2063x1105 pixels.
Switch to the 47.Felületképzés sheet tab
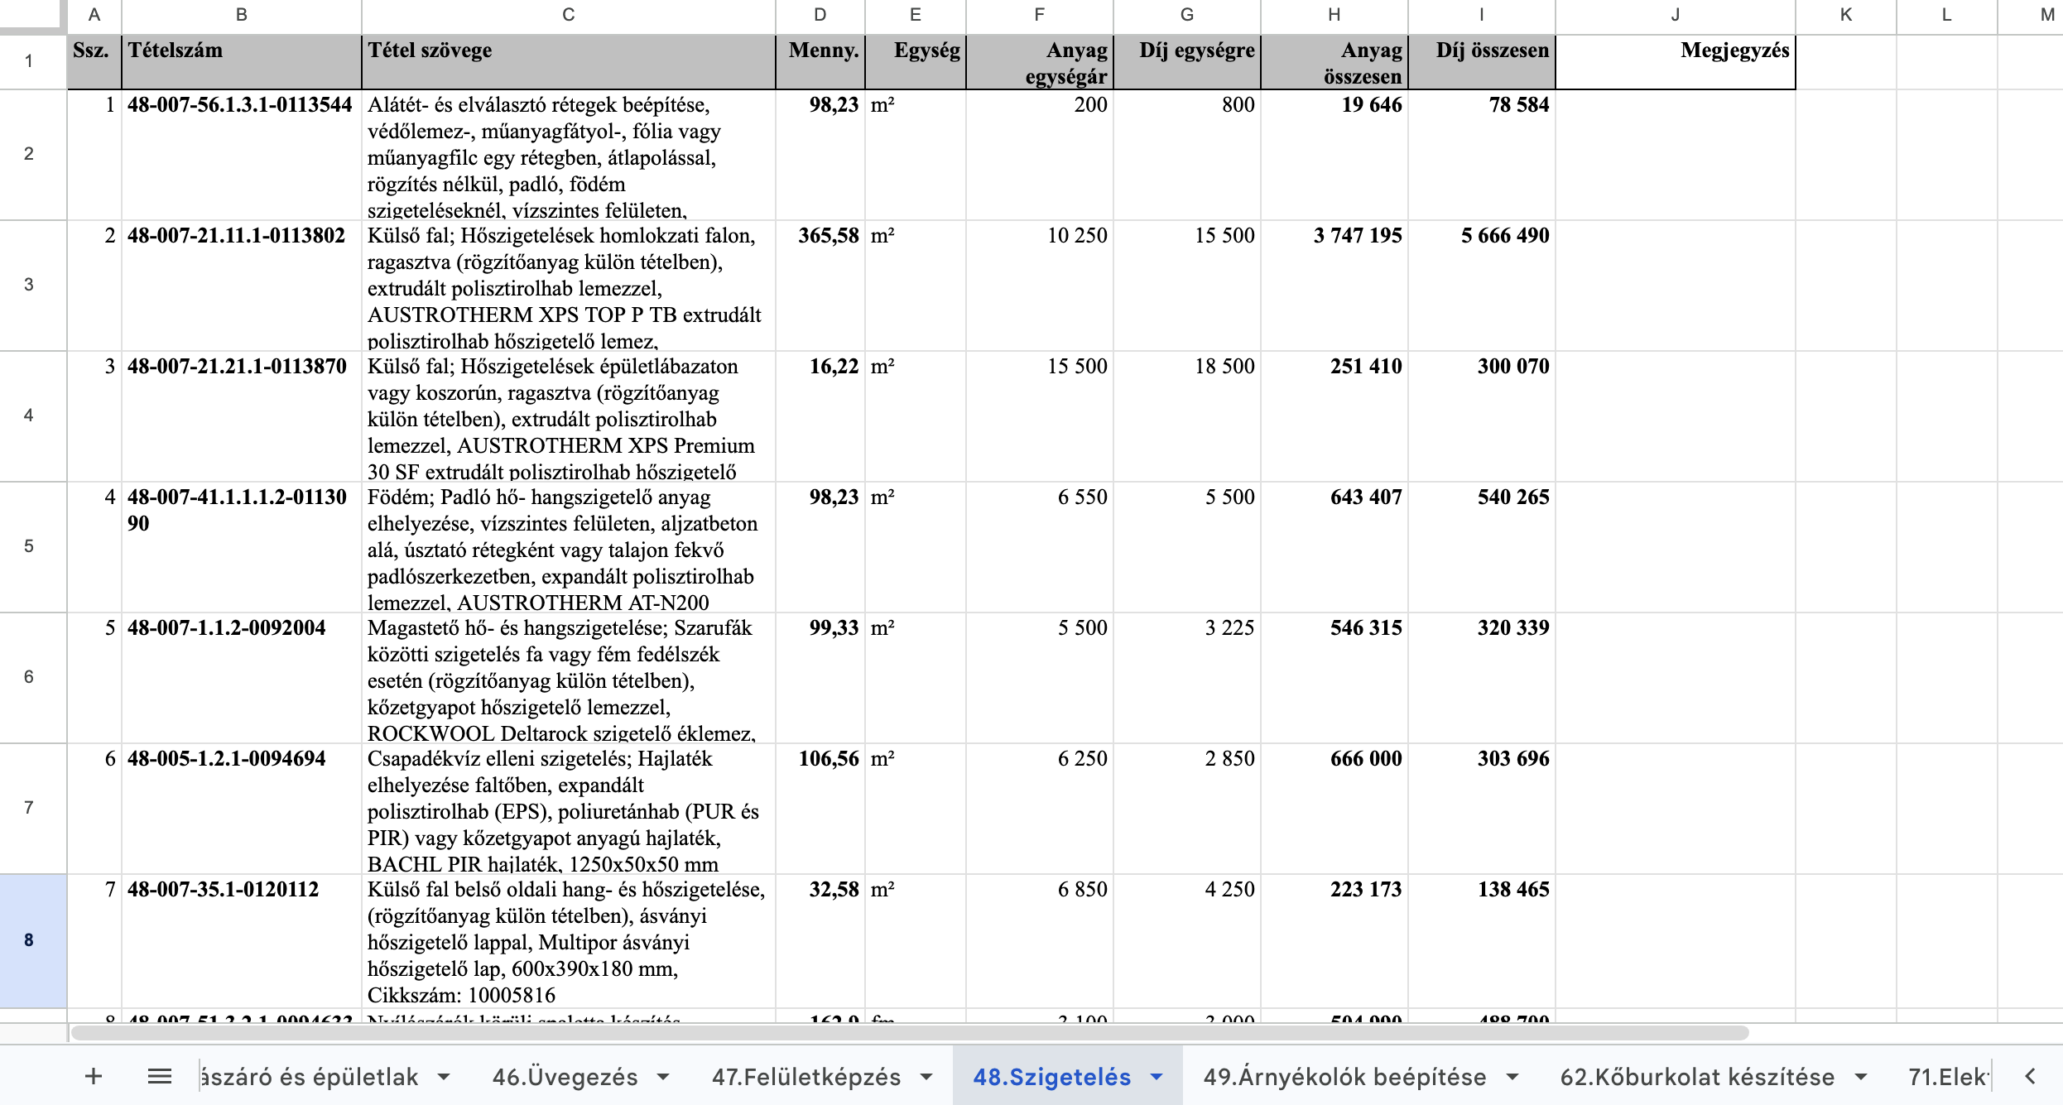[x=806, y=1077]
